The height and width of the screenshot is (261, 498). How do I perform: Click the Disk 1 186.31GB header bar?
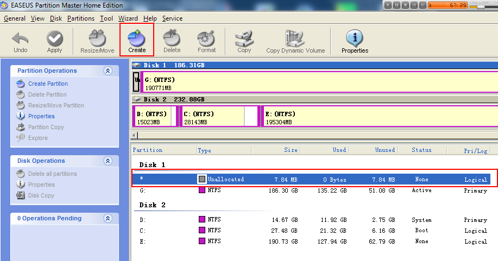click(x=314, y=65)
